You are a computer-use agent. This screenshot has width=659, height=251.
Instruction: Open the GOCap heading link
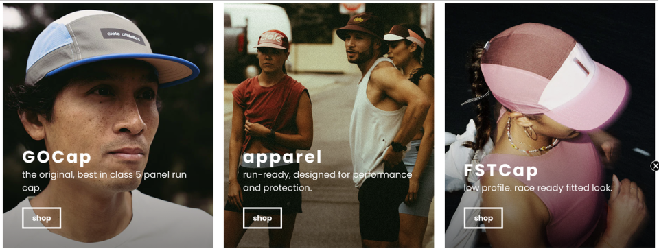pos(56,158)
